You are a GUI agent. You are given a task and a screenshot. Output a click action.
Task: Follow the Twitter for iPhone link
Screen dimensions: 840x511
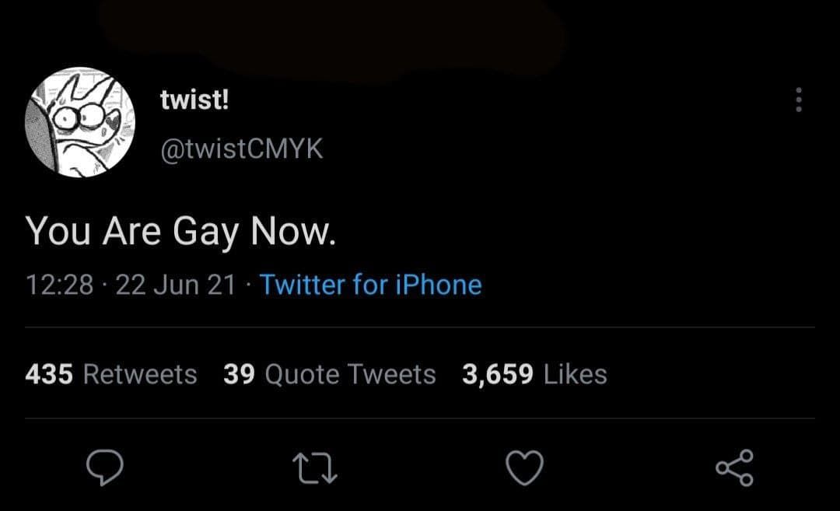[x=370, y=285]
